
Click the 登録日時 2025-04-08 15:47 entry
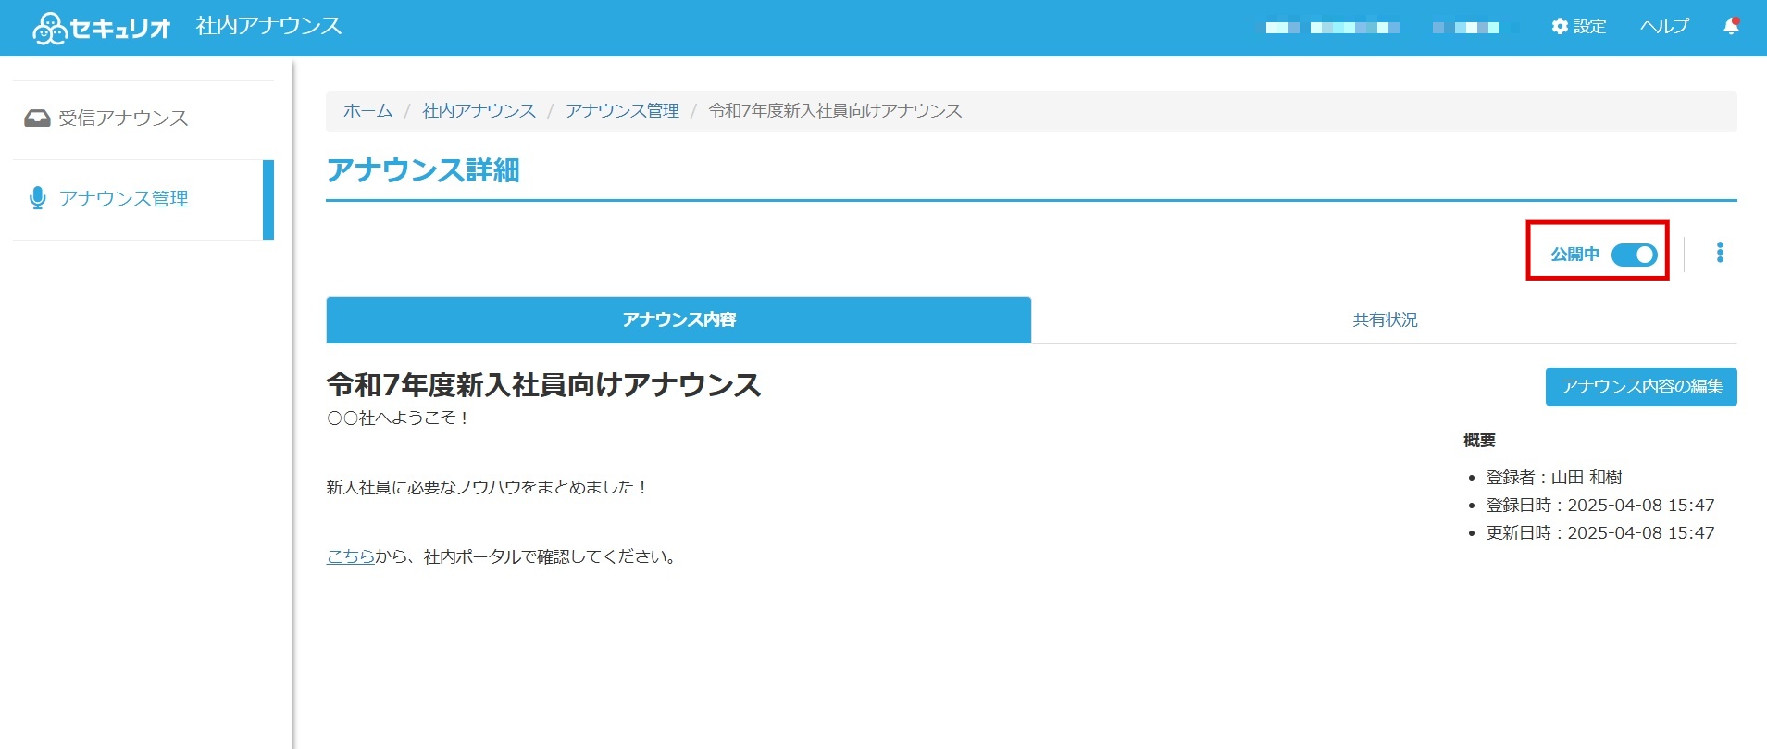point(1600,506)
